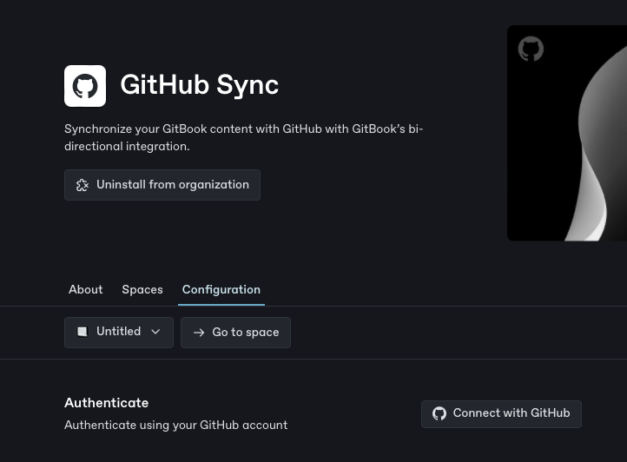The width and height of the screenshot is (627, 462).
Task: Uninstall the integration from organization
Action: click(162, 185)
